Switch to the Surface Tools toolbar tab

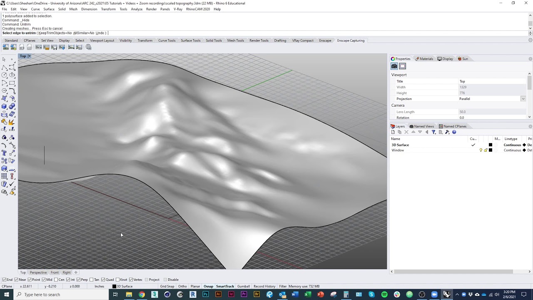click(x=190, y=40)
